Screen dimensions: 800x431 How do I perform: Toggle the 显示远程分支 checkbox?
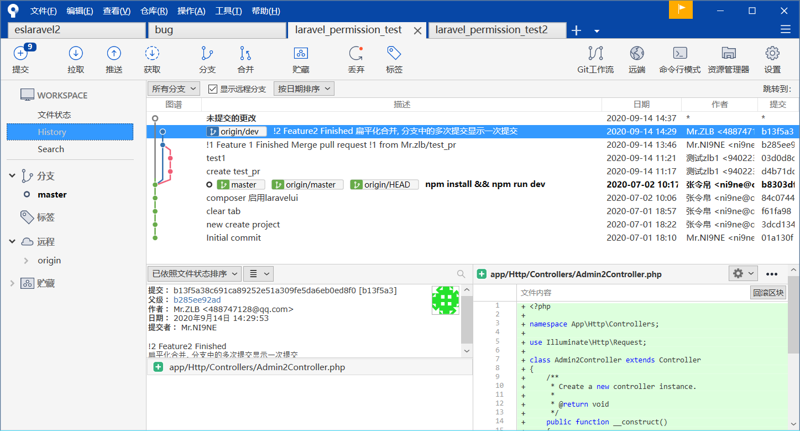(213, 89)
